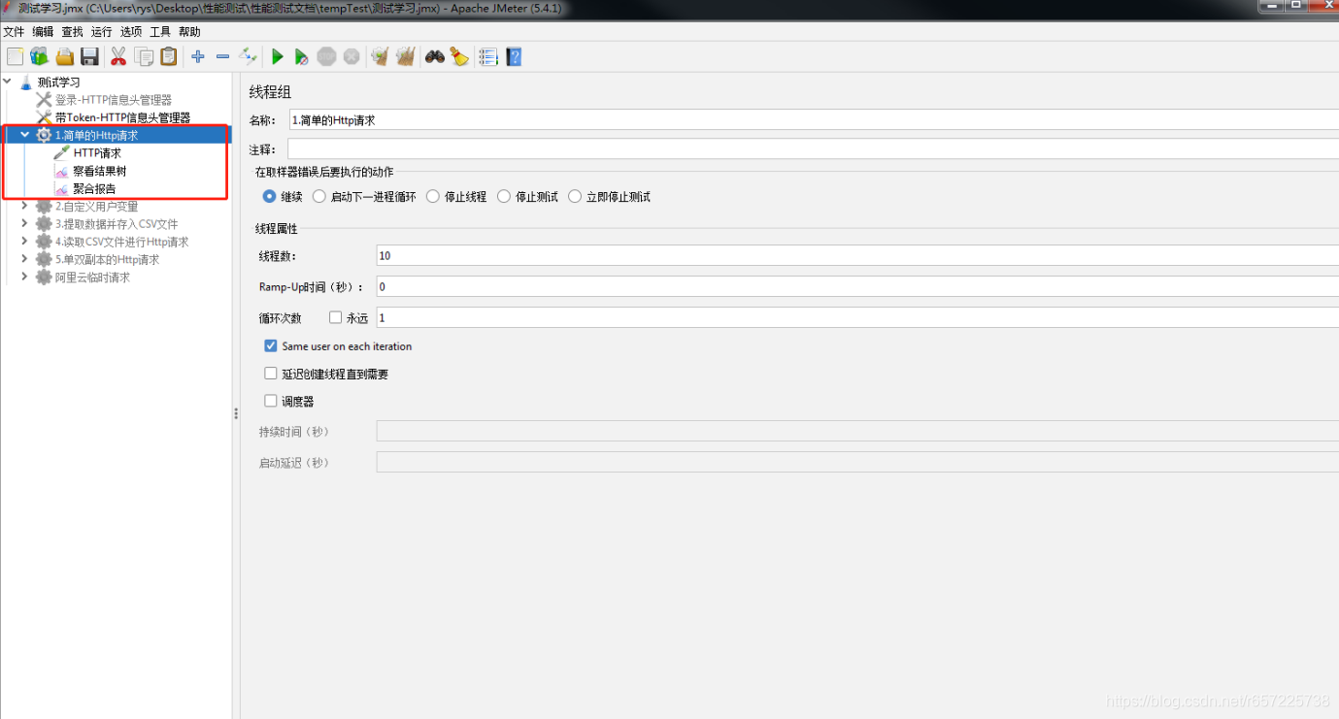Click the Open file folder icon
Screen dimensions: 1339x719
coord(65,57)
